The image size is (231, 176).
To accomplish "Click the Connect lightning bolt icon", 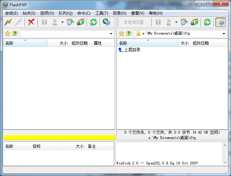I will coord(8,22).
